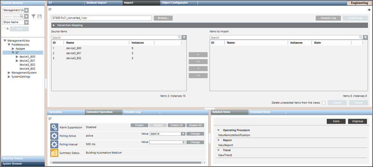Click the Polling Interval value input field
Screen dimensions: 373x167
(167, 142)
